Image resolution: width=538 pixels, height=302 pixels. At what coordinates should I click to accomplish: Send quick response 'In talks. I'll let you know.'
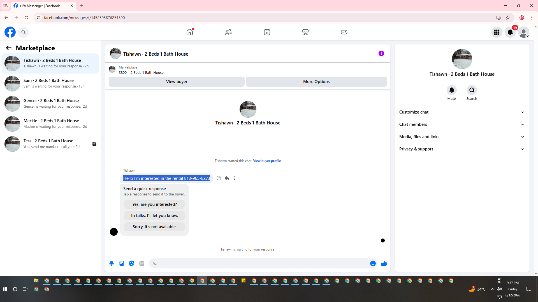pyautogui.click(x=154, y=216)
